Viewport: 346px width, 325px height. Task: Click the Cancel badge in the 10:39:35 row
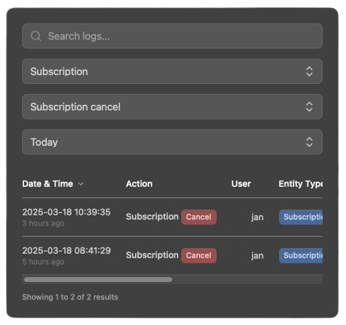tap(199, 217)
